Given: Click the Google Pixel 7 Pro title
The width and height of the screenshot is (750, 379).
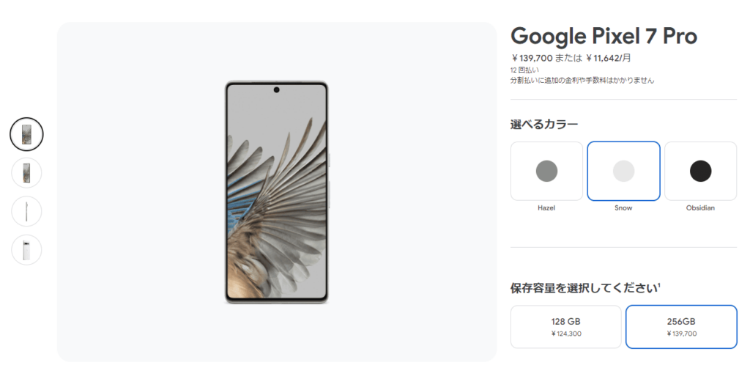Looking at the screenshot, I should tap(604, 37).
